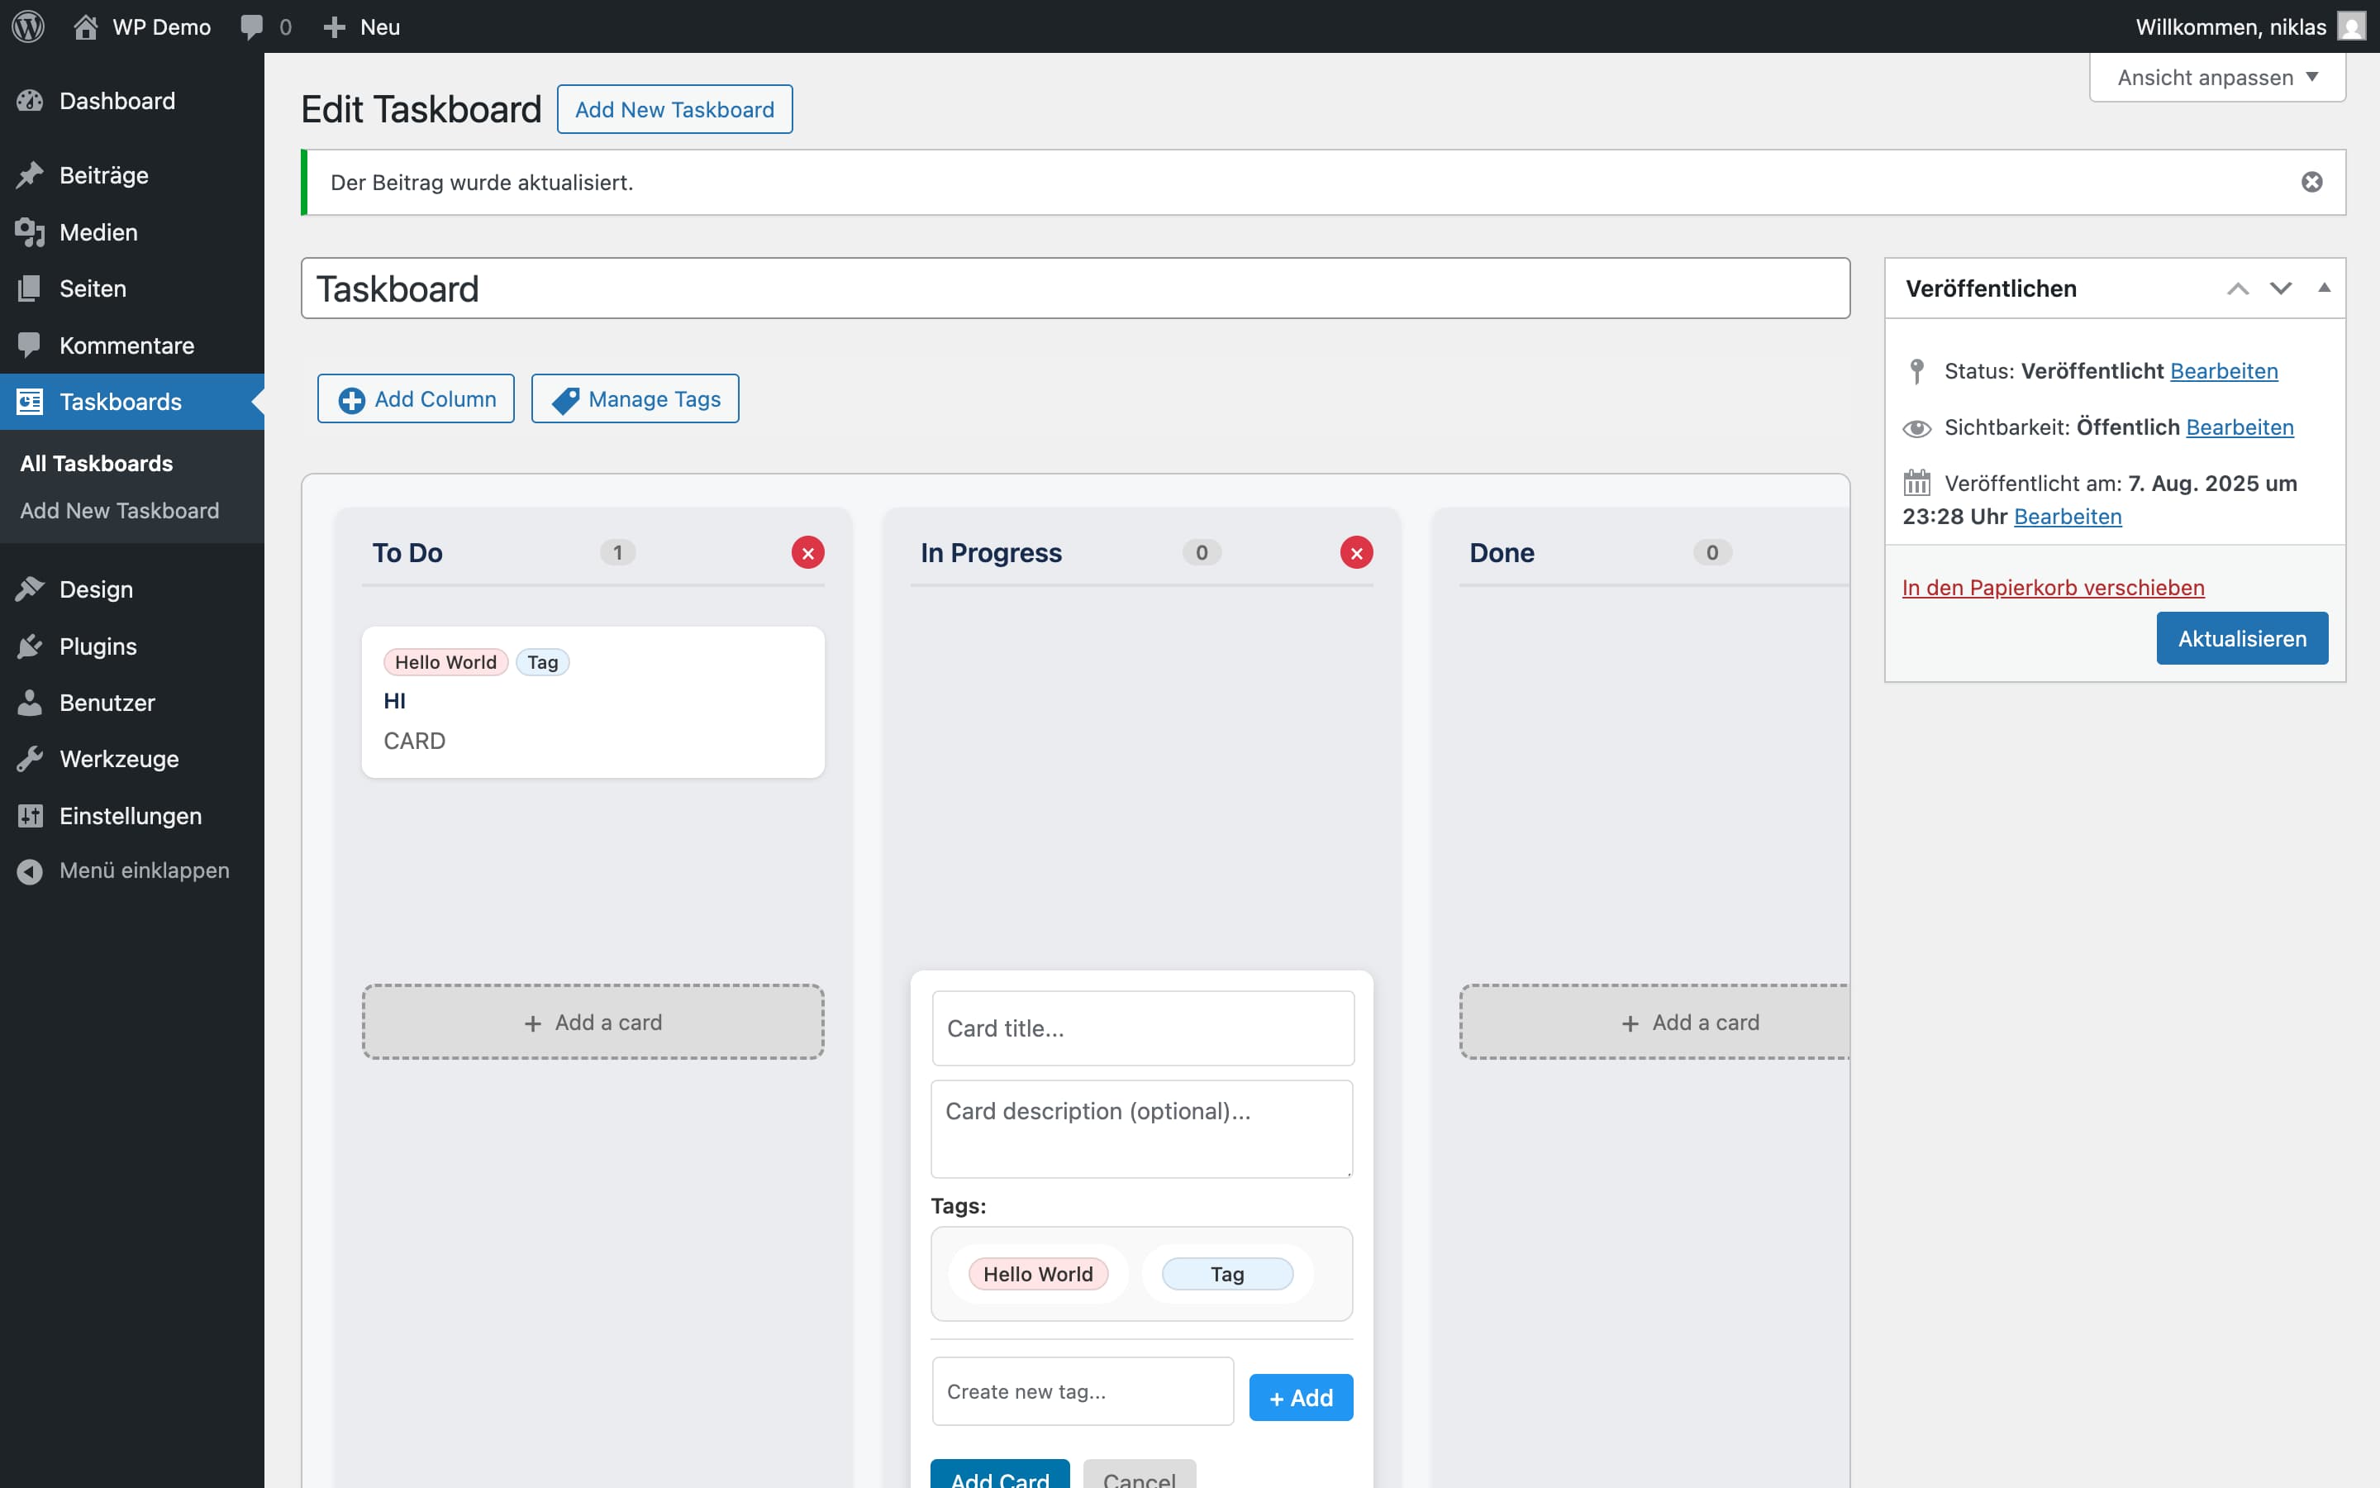The image size is (2380, 1488).
Task: Move Veröffentlichen panel down with chevron
Action: coord(2280,289)
